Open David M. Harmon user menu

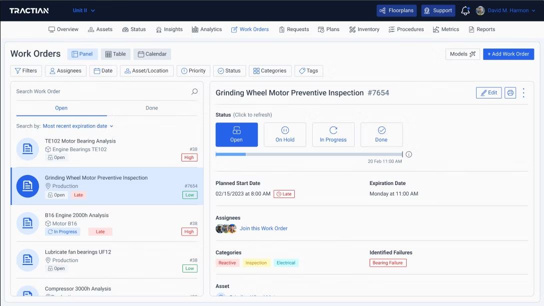pyautogui.click(x=507, y=10)
